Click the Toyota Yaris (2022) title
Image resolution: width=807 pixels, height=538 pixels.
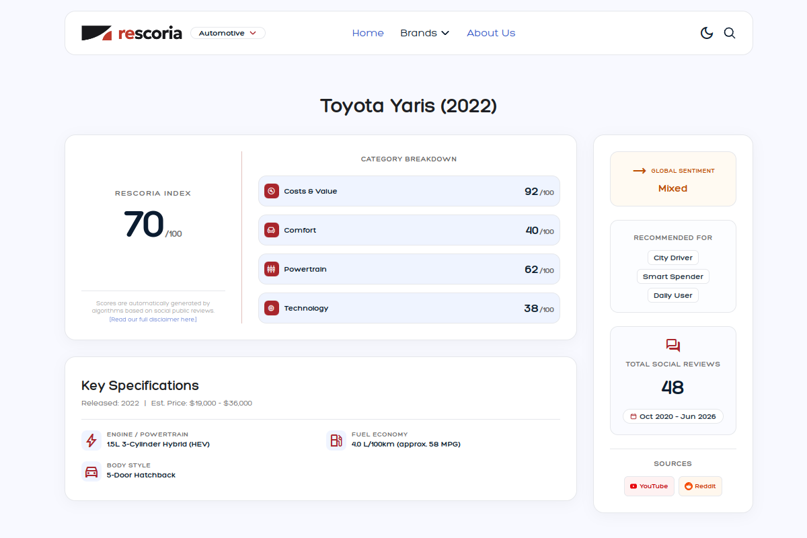(x=409, y=106)
